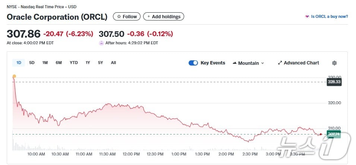Image resolution: width=356 pixels, height=165 pixels.
Task: Switch to the 5D time range
Action: (x=32, y=63)
